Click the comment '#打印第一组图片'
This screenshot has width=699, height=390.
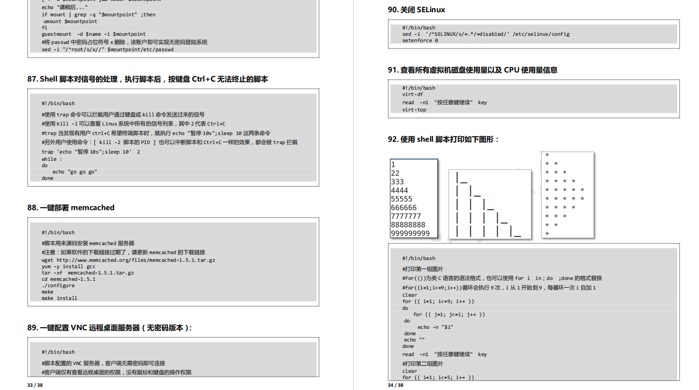[x=423, y=269]
